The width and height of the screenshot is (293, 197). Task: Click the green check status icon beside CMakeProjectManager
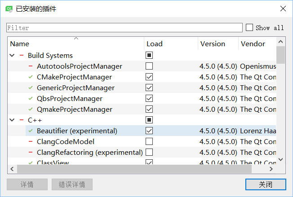tap(31, 77)
